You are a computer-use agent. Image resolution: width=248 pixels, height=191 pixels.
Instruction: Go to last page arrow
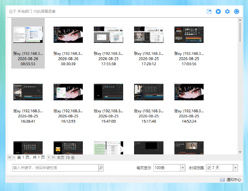point(53,157)
